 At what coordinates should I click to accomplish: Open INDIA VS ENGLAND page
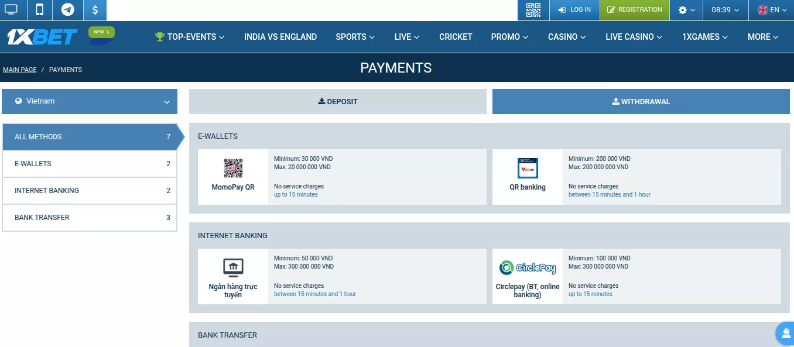[x=280, y=37]
